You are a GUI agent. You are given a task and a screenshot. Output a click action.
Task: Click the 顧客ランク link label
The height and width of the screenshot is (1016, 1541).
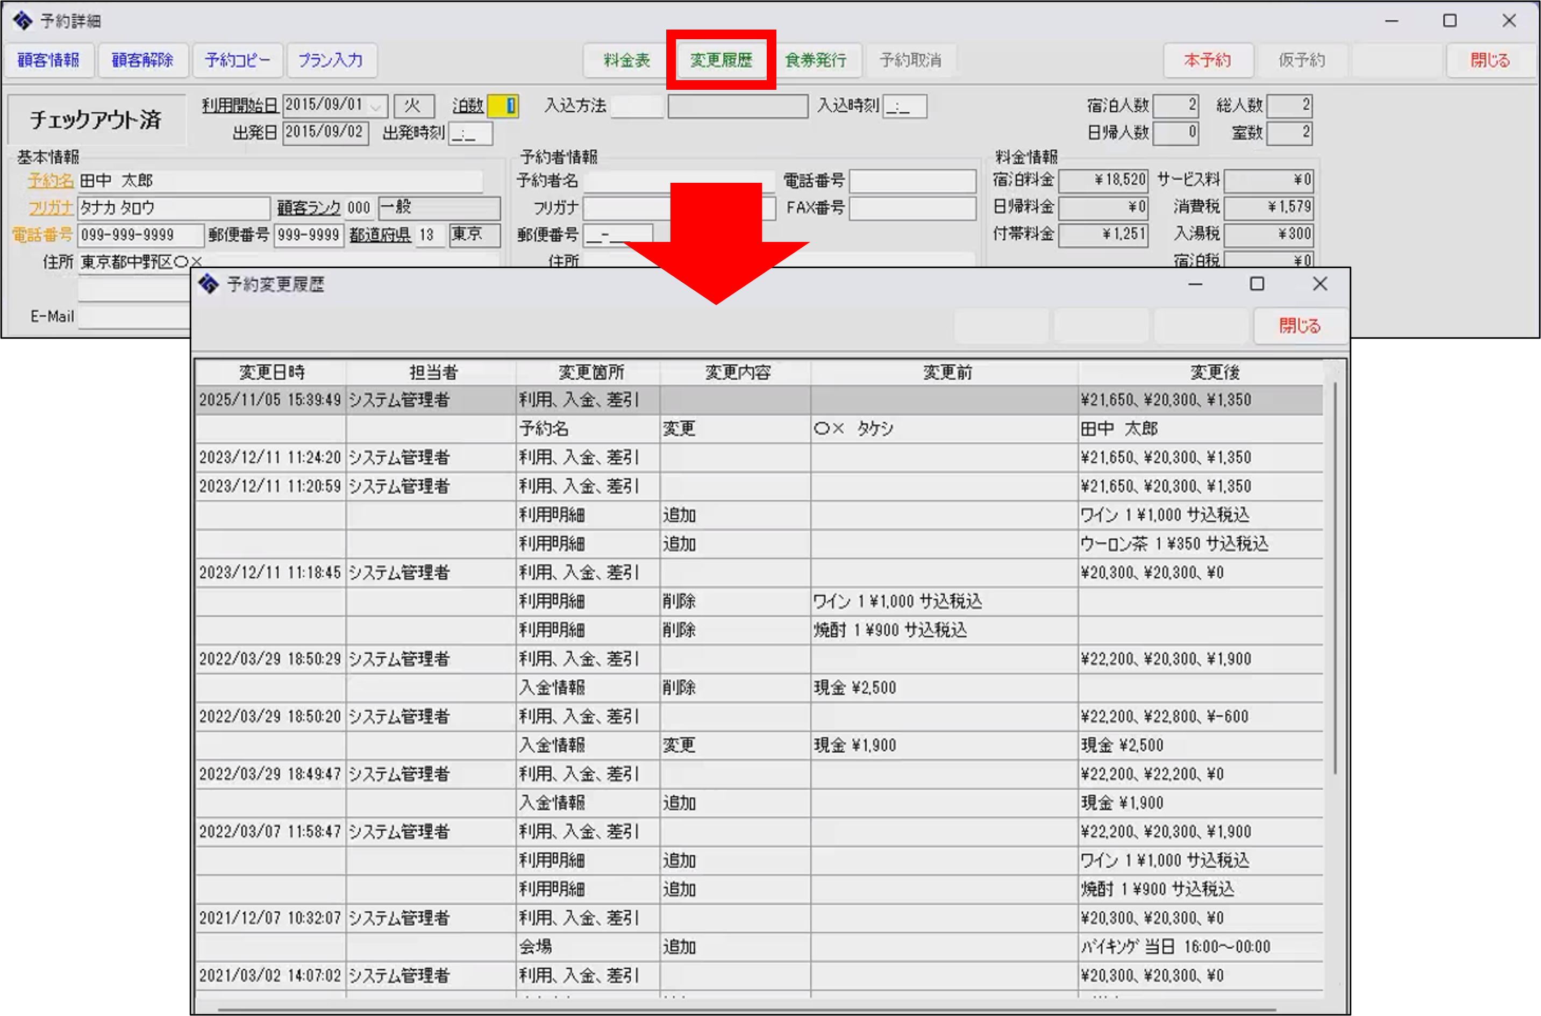[x=309, y=208]
